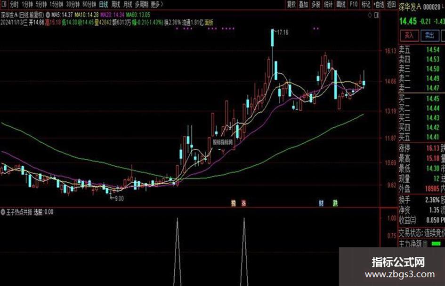445x286 pixels.
Task: Click the 买二 price 14.44
Action: click(x=433, y=108)
